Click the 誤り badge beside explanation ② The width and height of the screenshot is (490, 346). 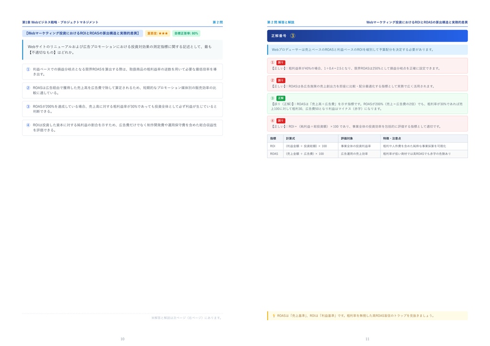click(x=280, y=80)
